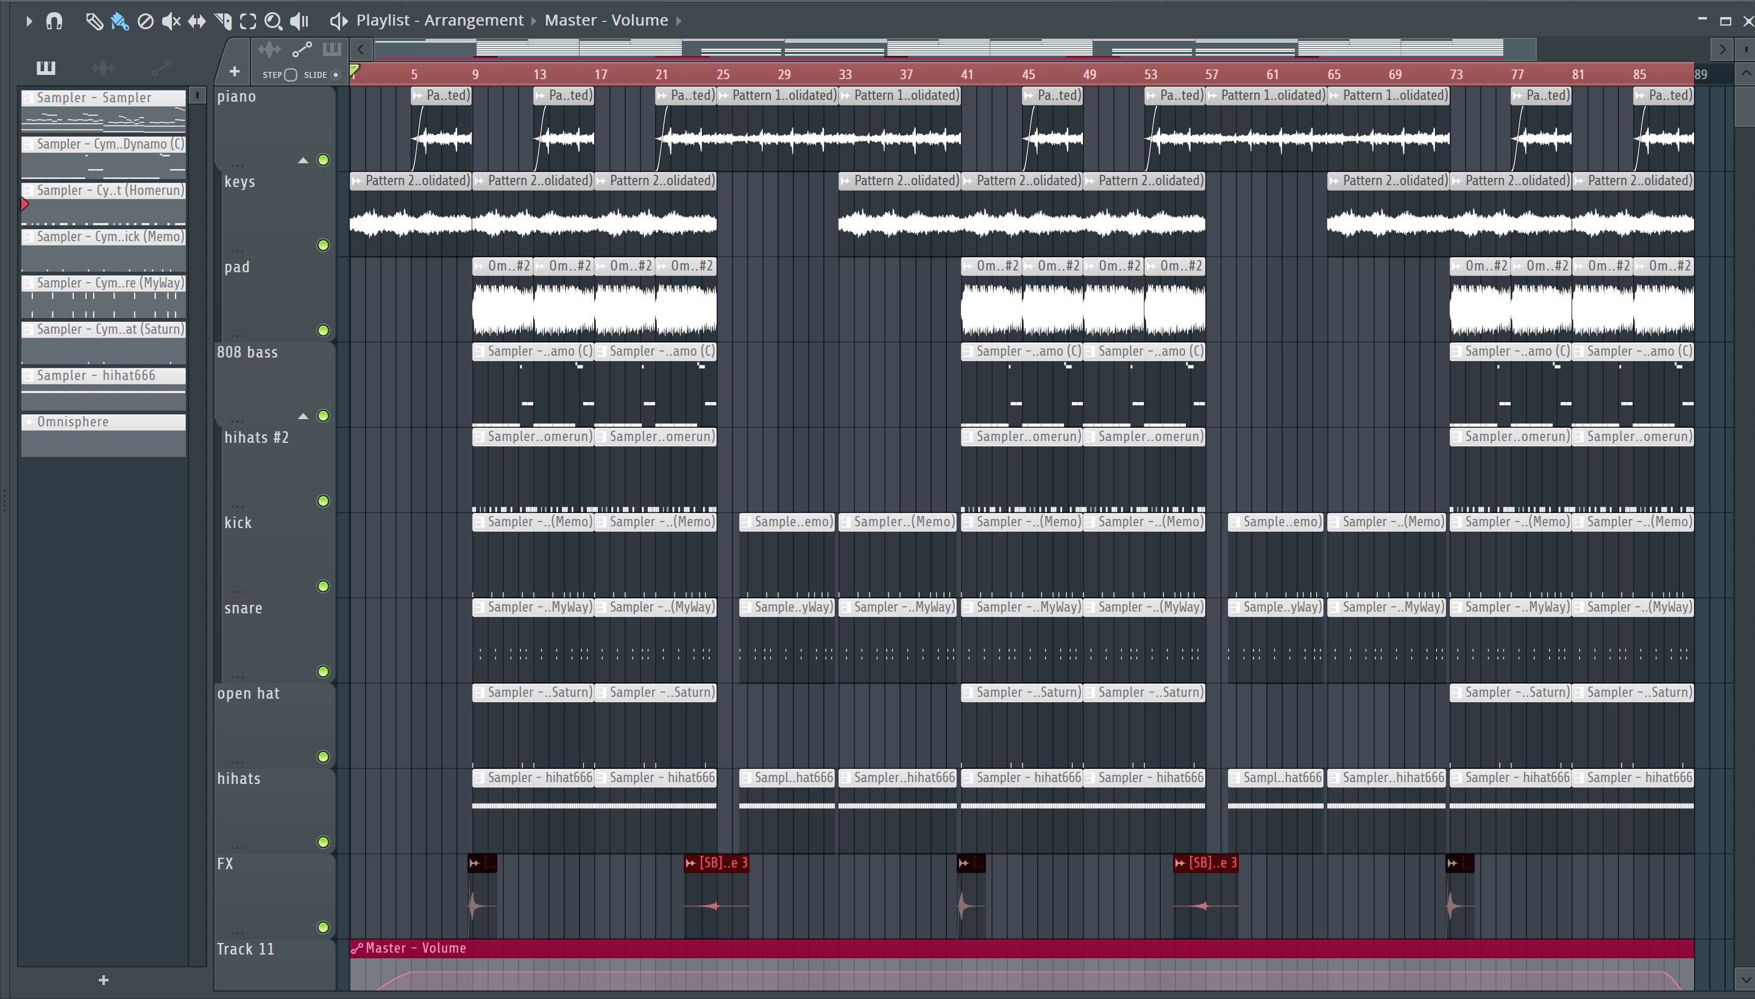1755x999 pixels.
Task: Click the picker panel scrollbar handle
Action: (197, 94)
